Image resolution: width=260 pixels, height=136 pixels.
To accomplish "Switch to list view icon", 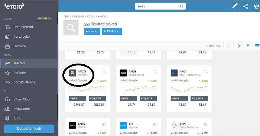I will tap(257, 46).
